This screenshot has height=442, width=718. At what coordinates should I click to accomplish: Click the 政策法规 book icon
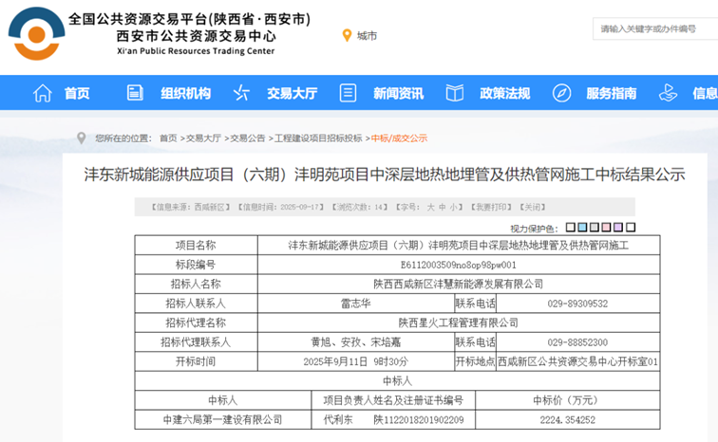[456, 93]
